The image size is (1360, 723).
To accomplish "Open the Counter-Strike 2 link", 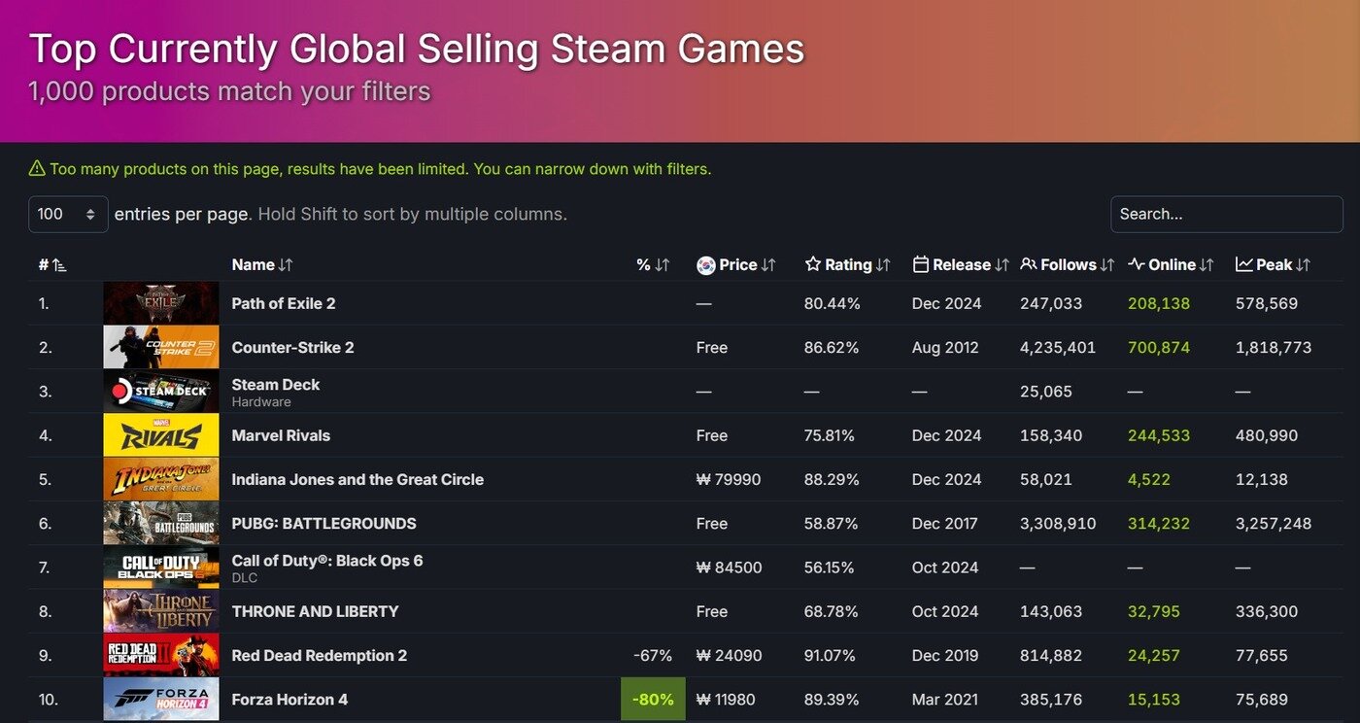I will click(x=292, y=347).
